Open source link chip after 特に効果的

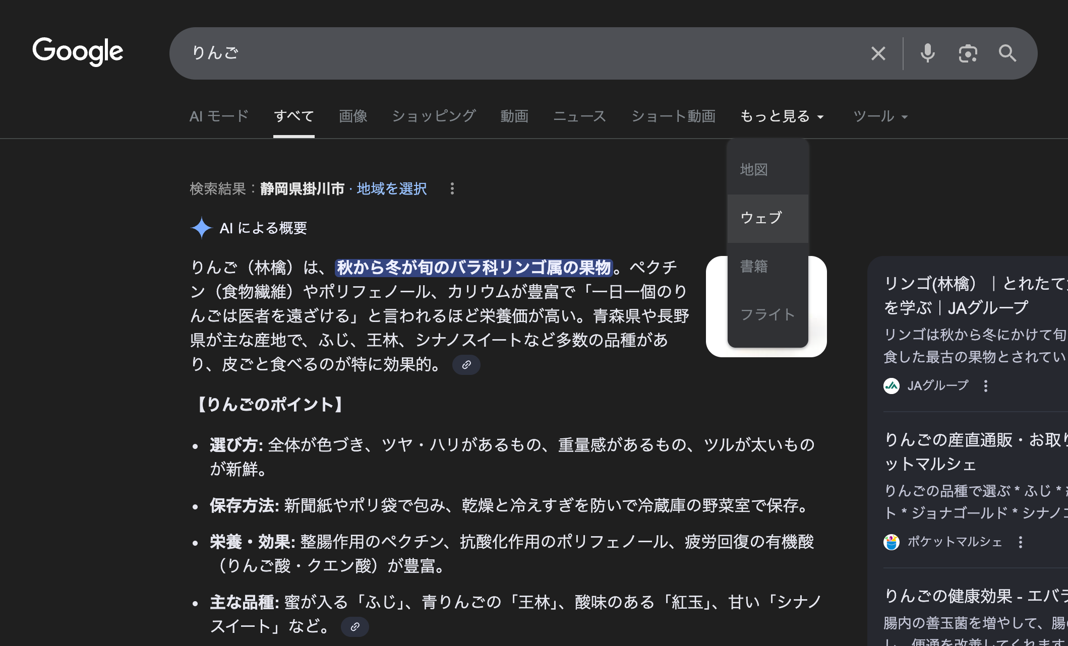[466, 364]
